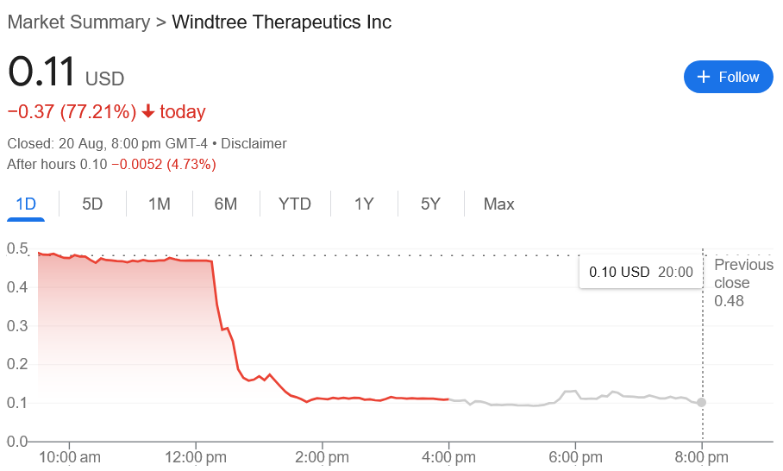Switch to the 1Y view
Image resolution: width=783 pixels, height=471 pixels.
[364, 204]
